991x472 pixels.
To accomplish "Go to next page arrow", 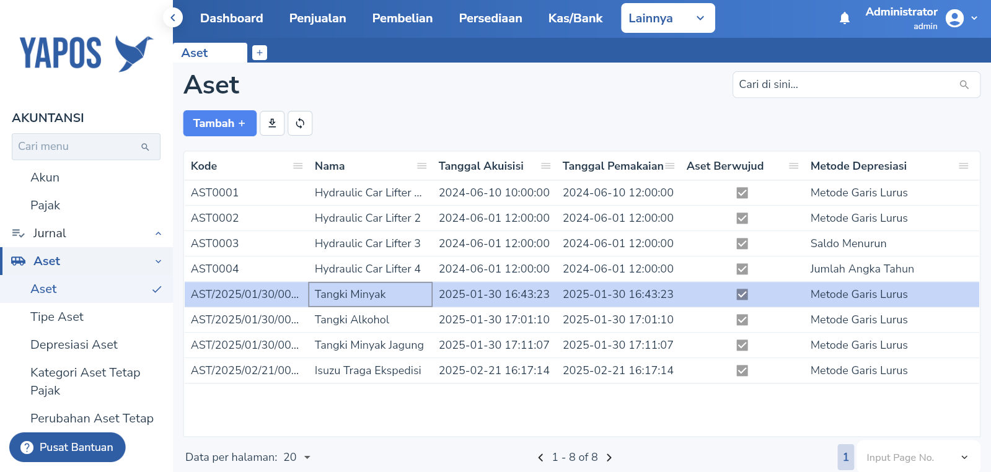I will pos(609,457).
